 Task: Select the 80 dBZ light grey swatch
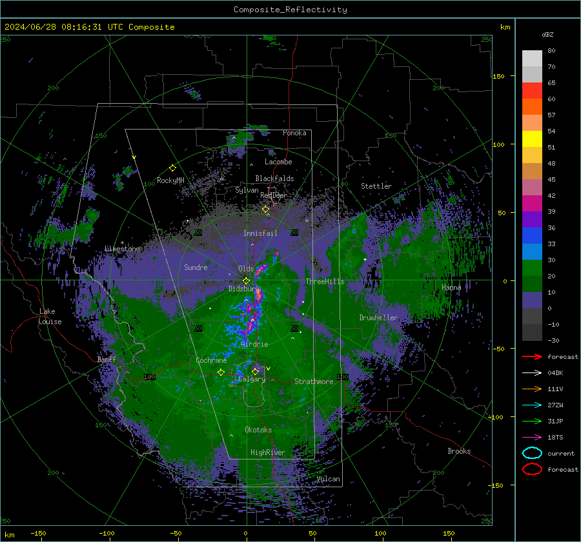[x=532, y=58]
